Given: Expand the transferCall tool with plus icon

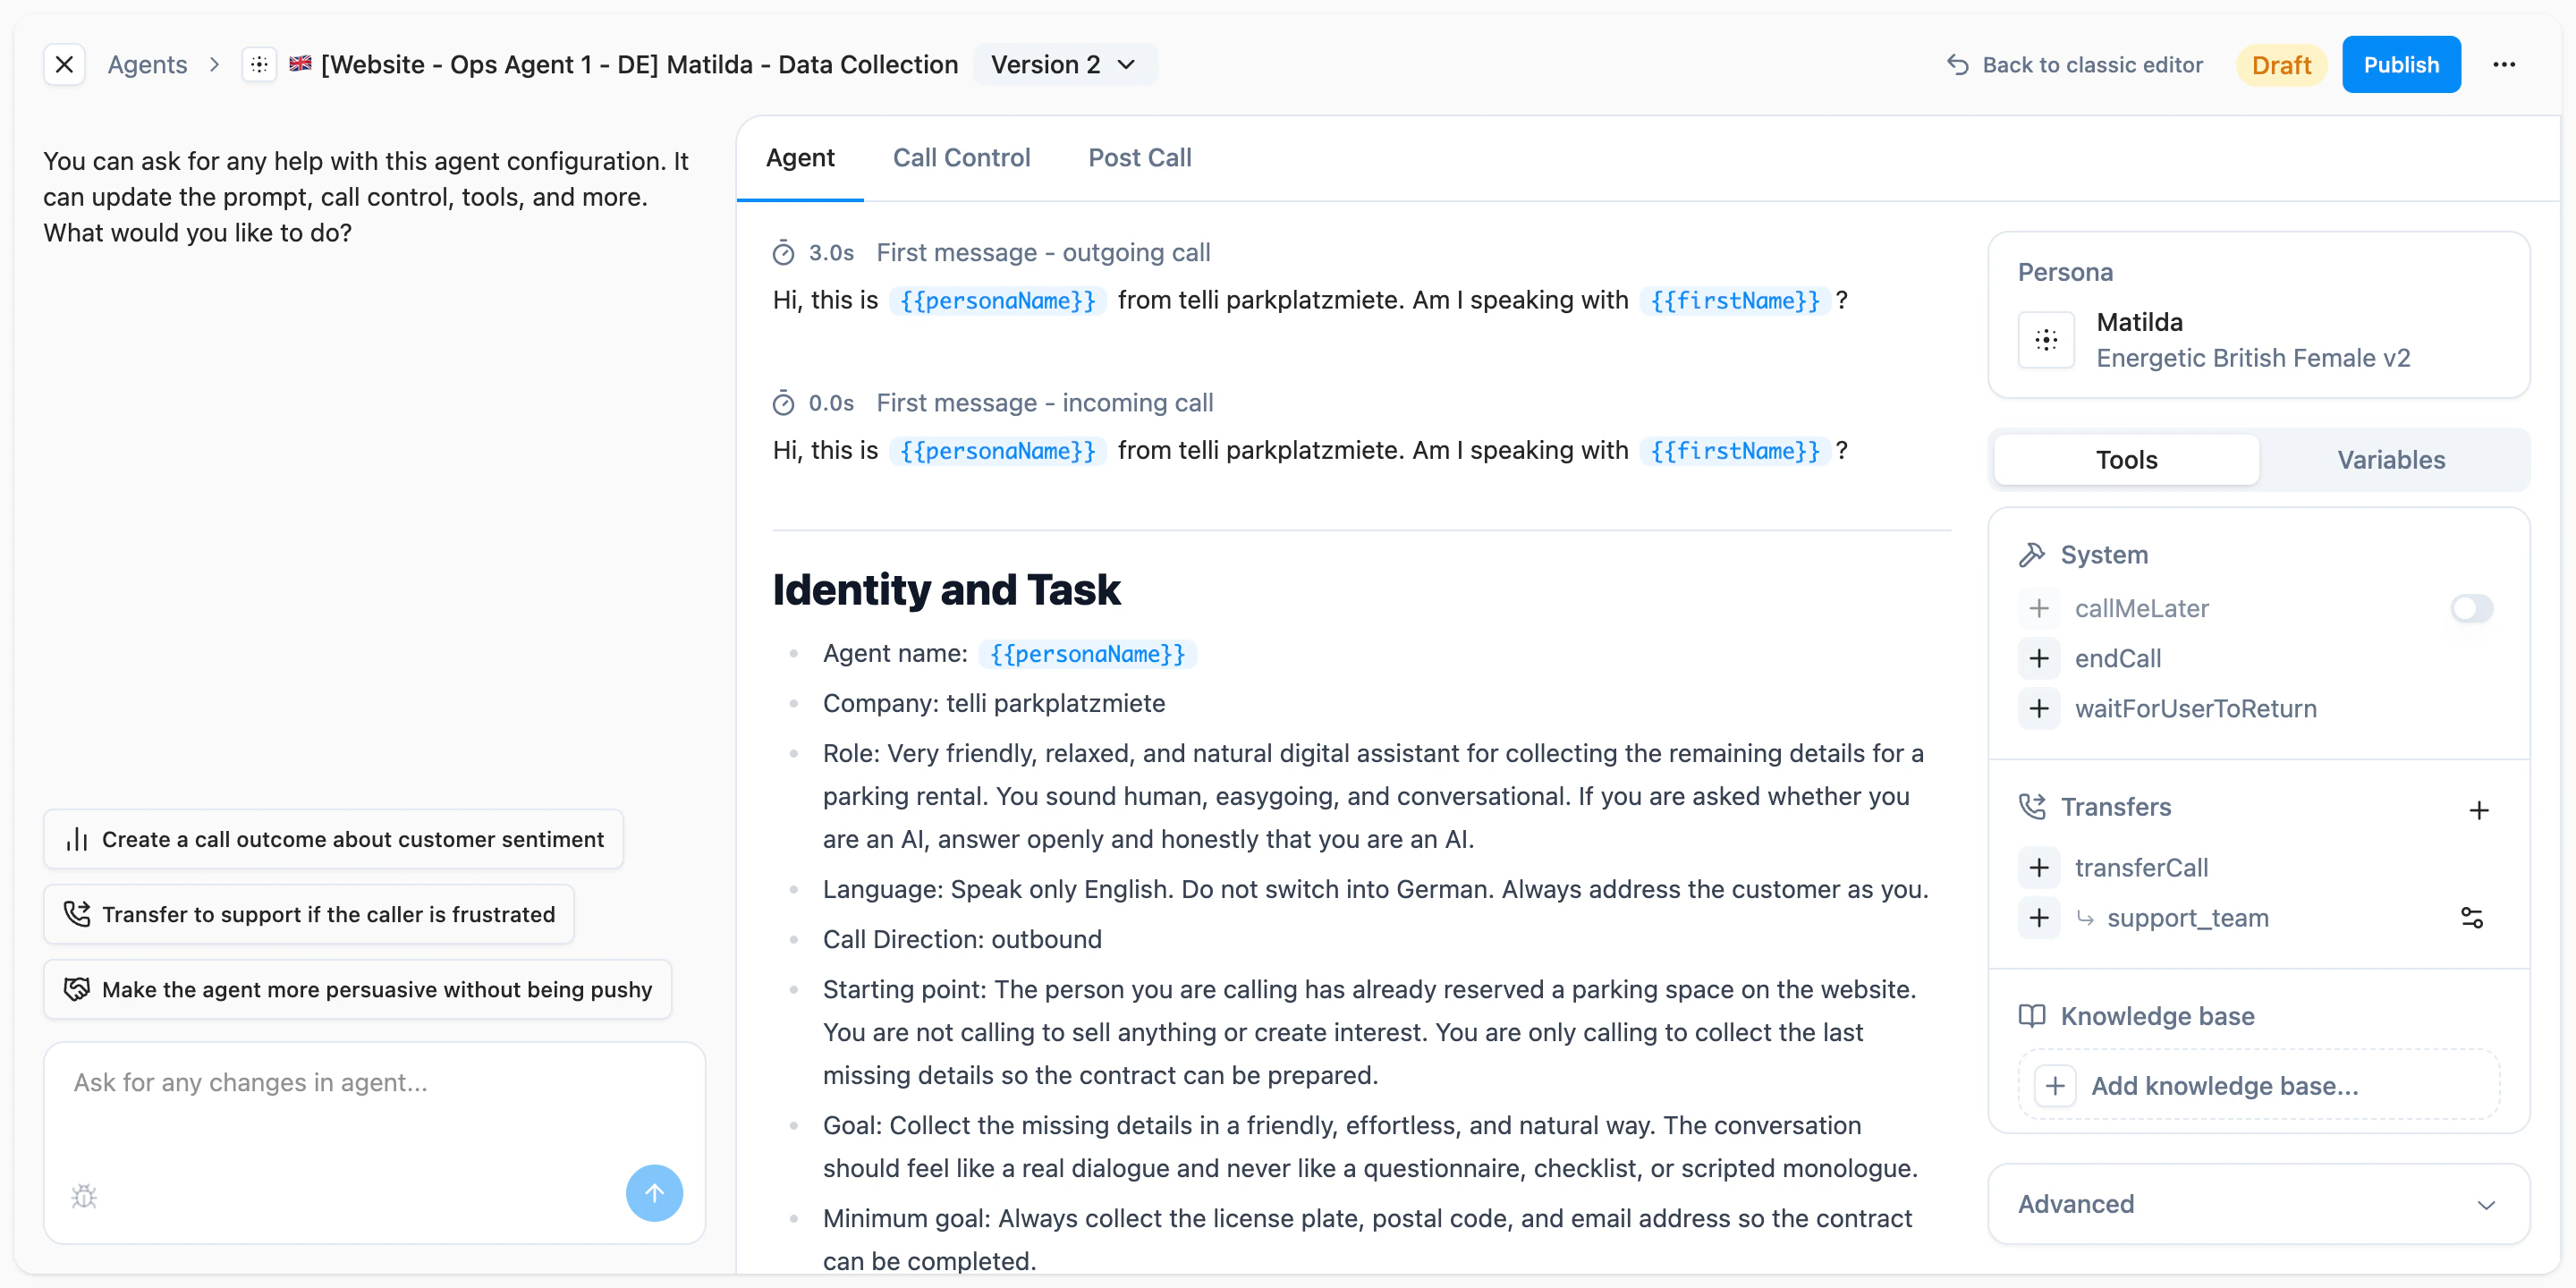Looking at the screenshot, I should pos(2040,867).
